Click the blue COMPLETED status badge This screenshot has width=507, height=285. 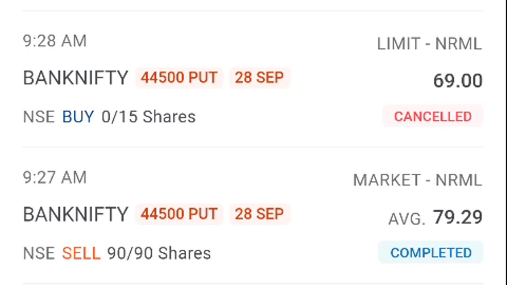pyautogui.click(x=431, y=253)
